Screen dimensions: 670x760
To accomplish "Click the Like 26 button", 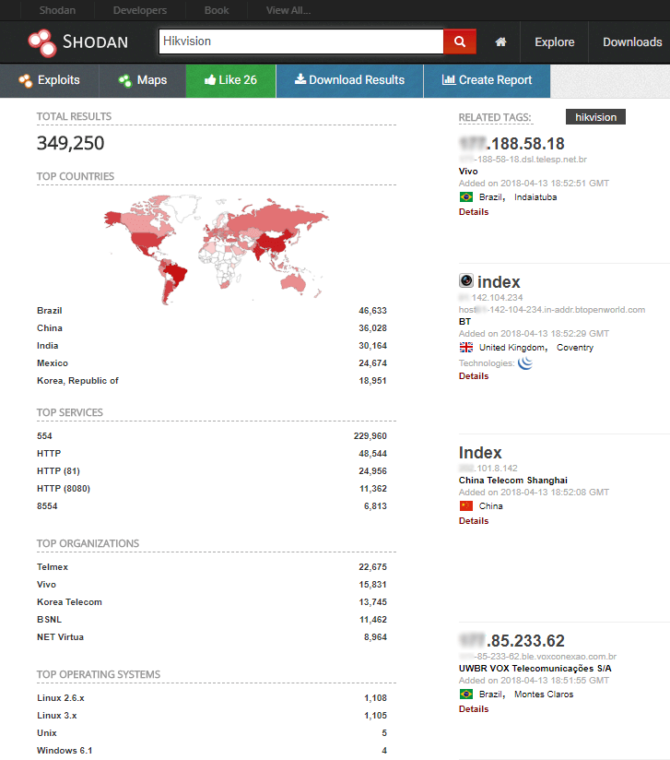I will (230, 80).
